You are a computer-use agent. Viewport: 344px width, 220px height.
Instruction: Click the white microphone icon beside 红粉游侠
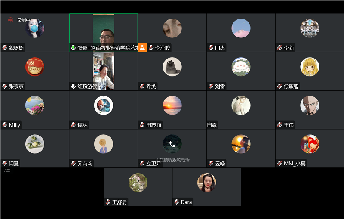[73, 86]
